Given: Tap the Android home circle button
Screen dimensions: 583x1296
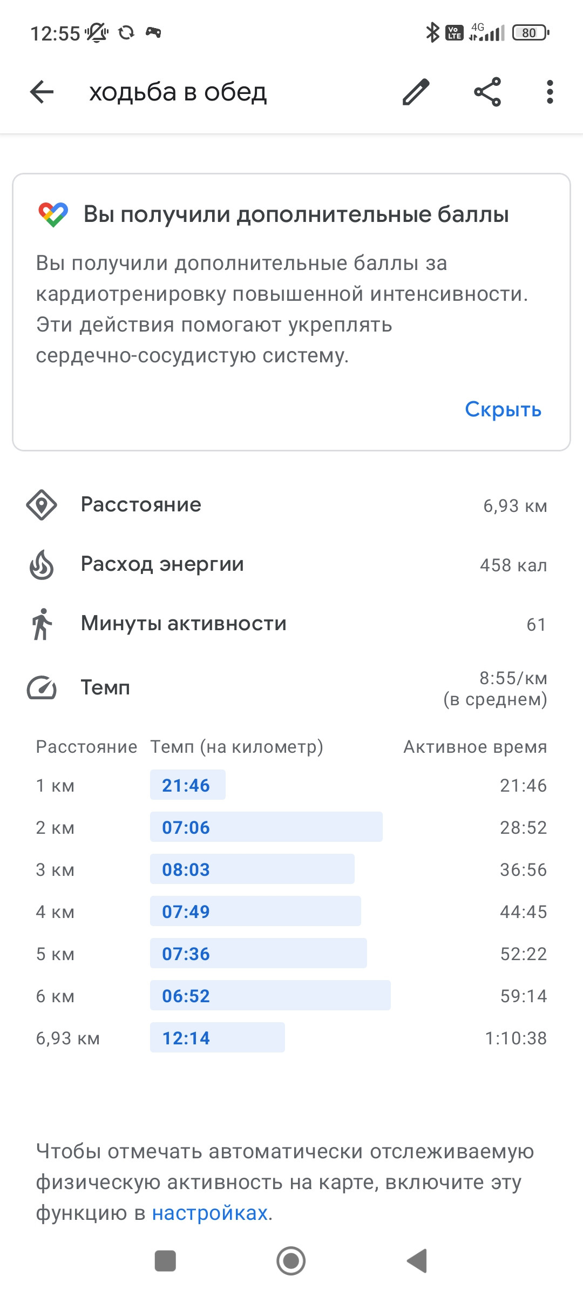Looking at the screenshot, I should (291, 1261).
